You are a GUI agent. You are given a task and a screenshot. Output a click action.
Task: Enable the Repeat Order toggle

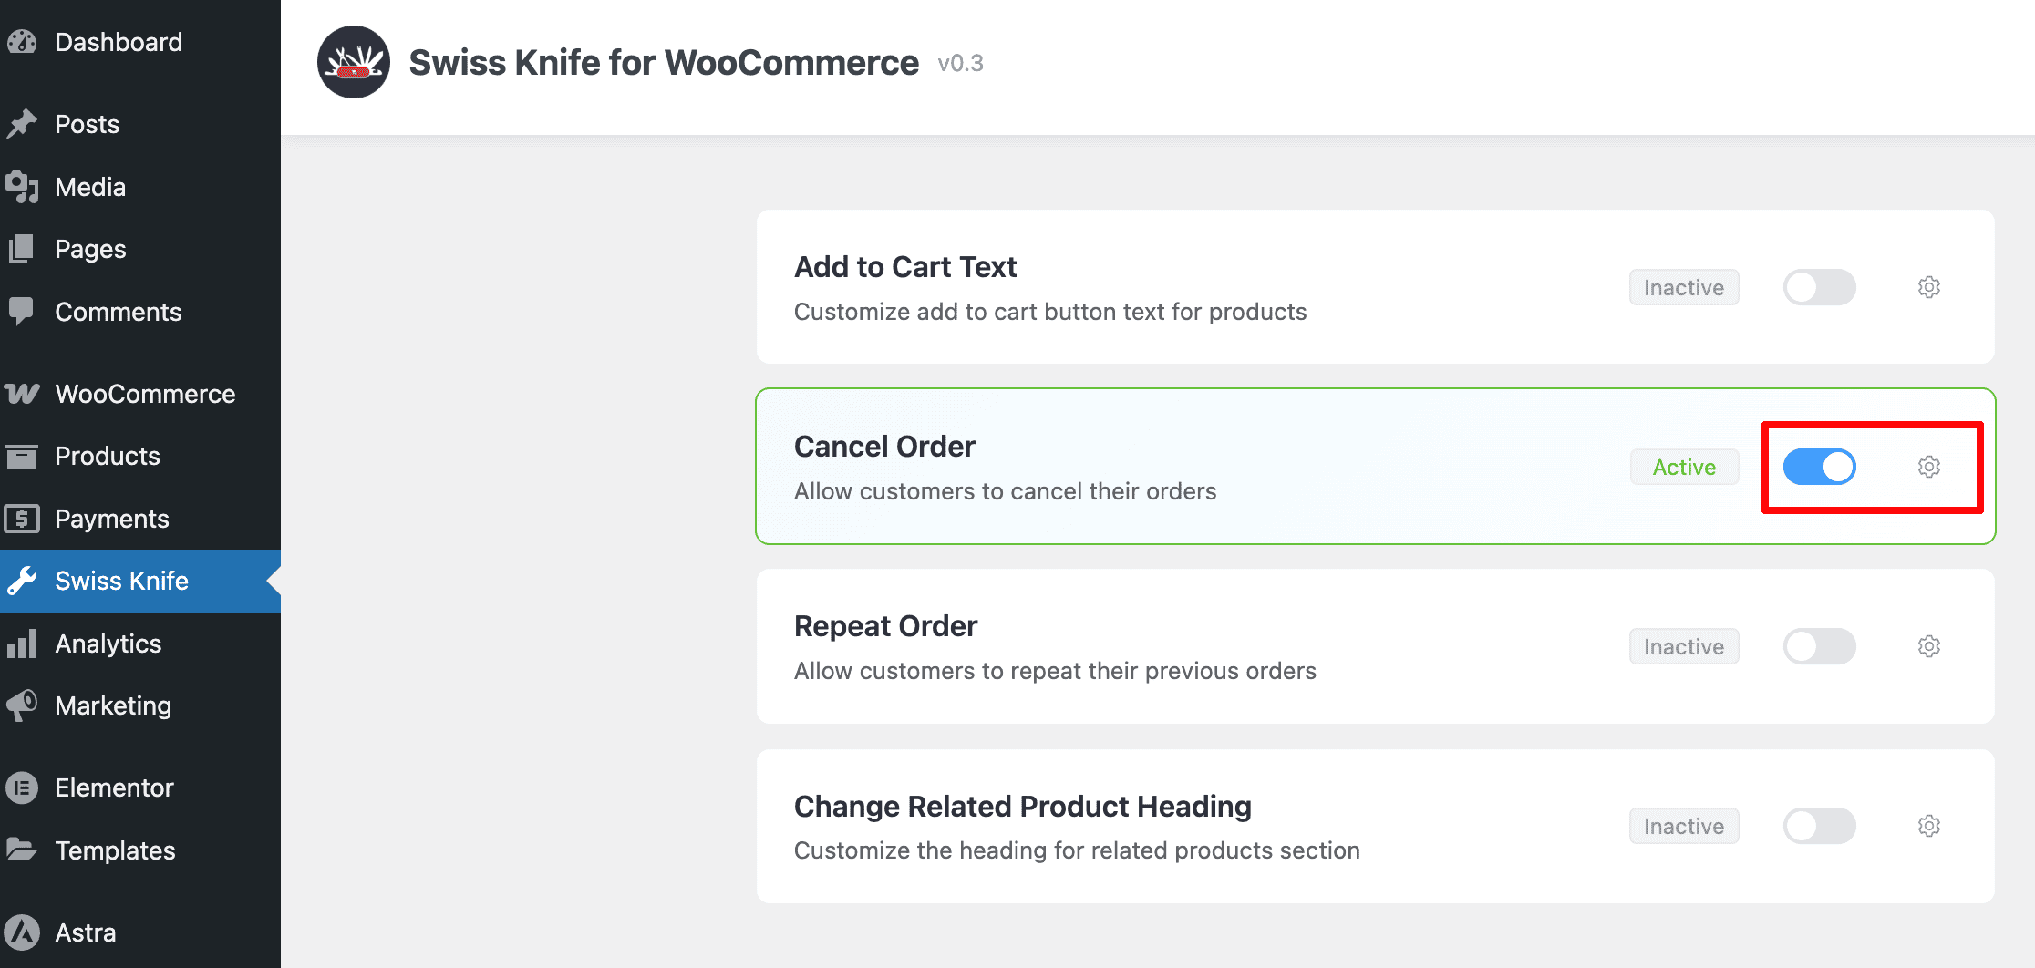point(1819,646)
